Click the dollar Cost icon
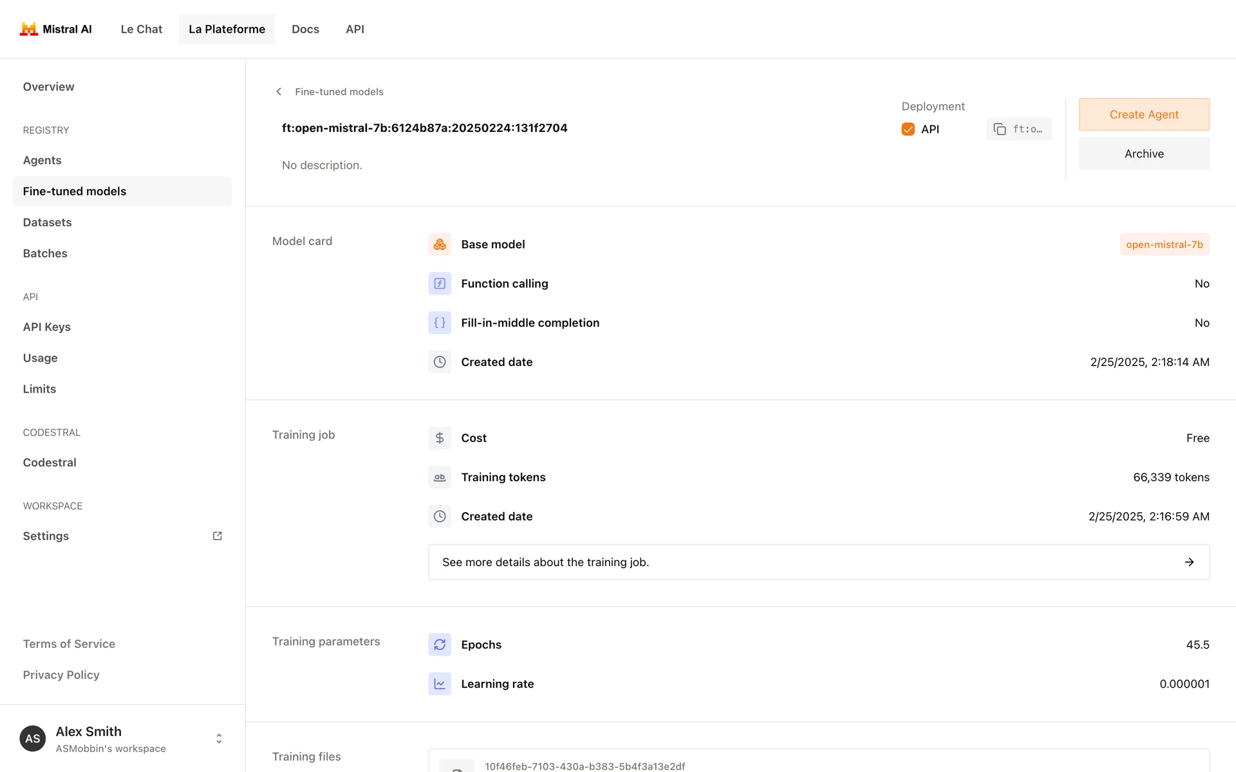Image resolution: width=1236 pixels, height=772 pixels. pos(440,438)
